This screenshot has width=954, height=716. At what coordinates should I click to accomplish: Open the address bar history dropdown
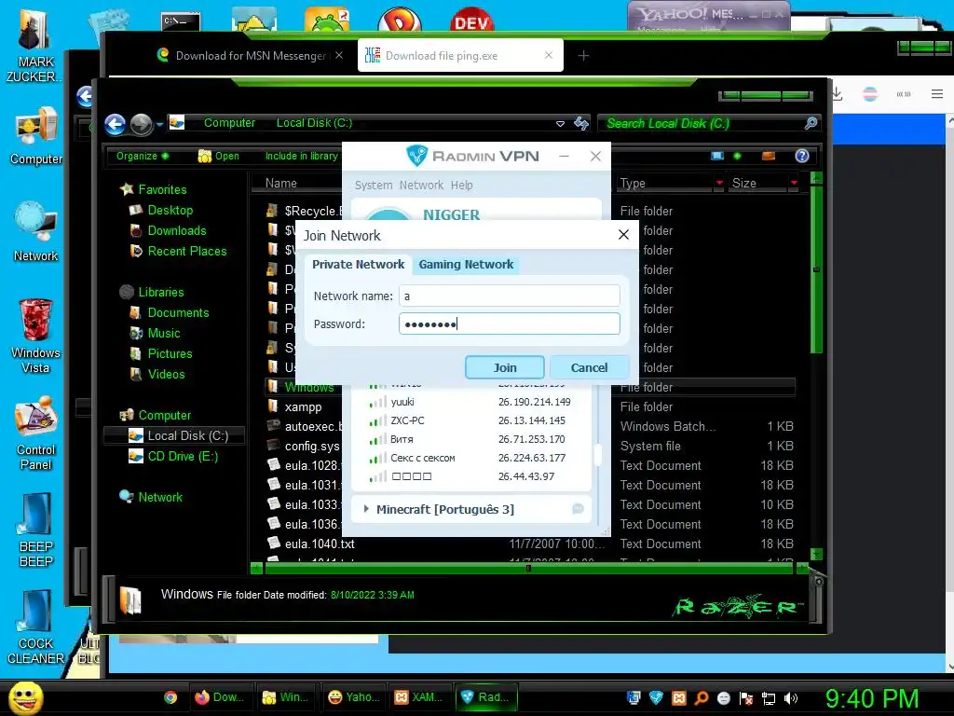pyautogui.click(x=560, y=124)
